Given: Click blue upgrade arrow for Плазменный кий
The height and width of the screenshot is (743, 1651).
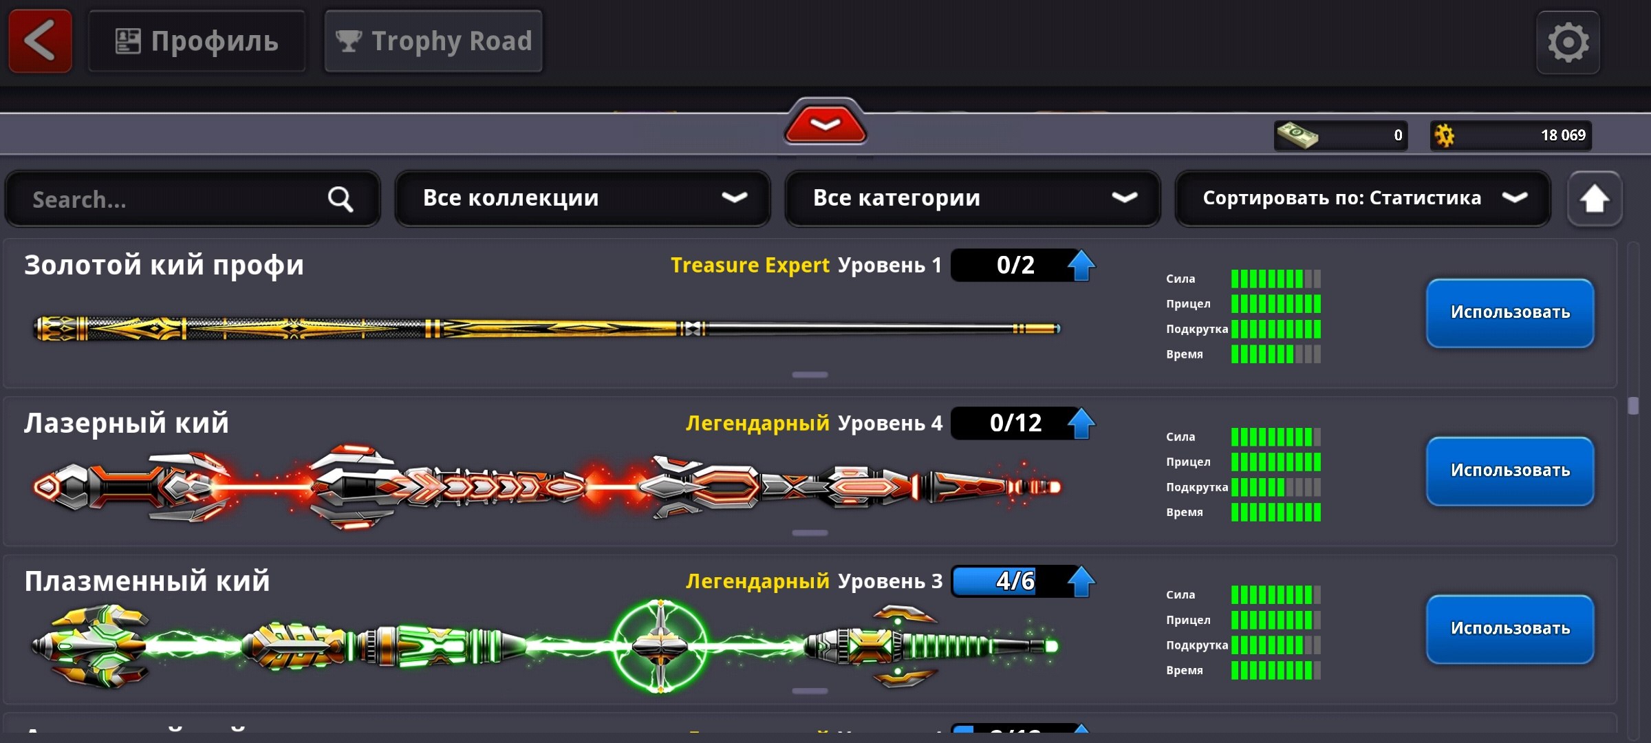Looking at the screenshot, I should pos(1081,581).
